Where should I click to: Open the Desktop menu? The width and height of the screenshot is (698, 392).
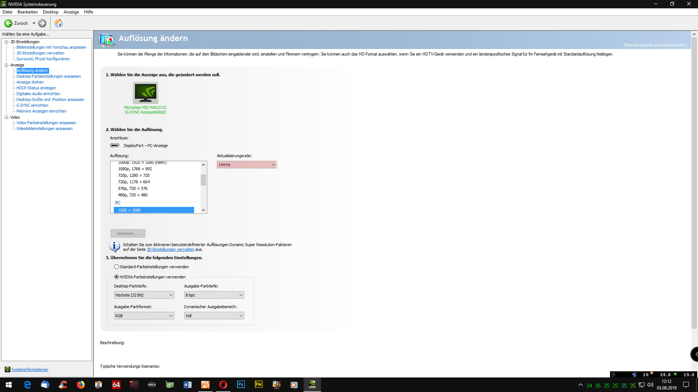pyautogui.click(x=51, y=12)
